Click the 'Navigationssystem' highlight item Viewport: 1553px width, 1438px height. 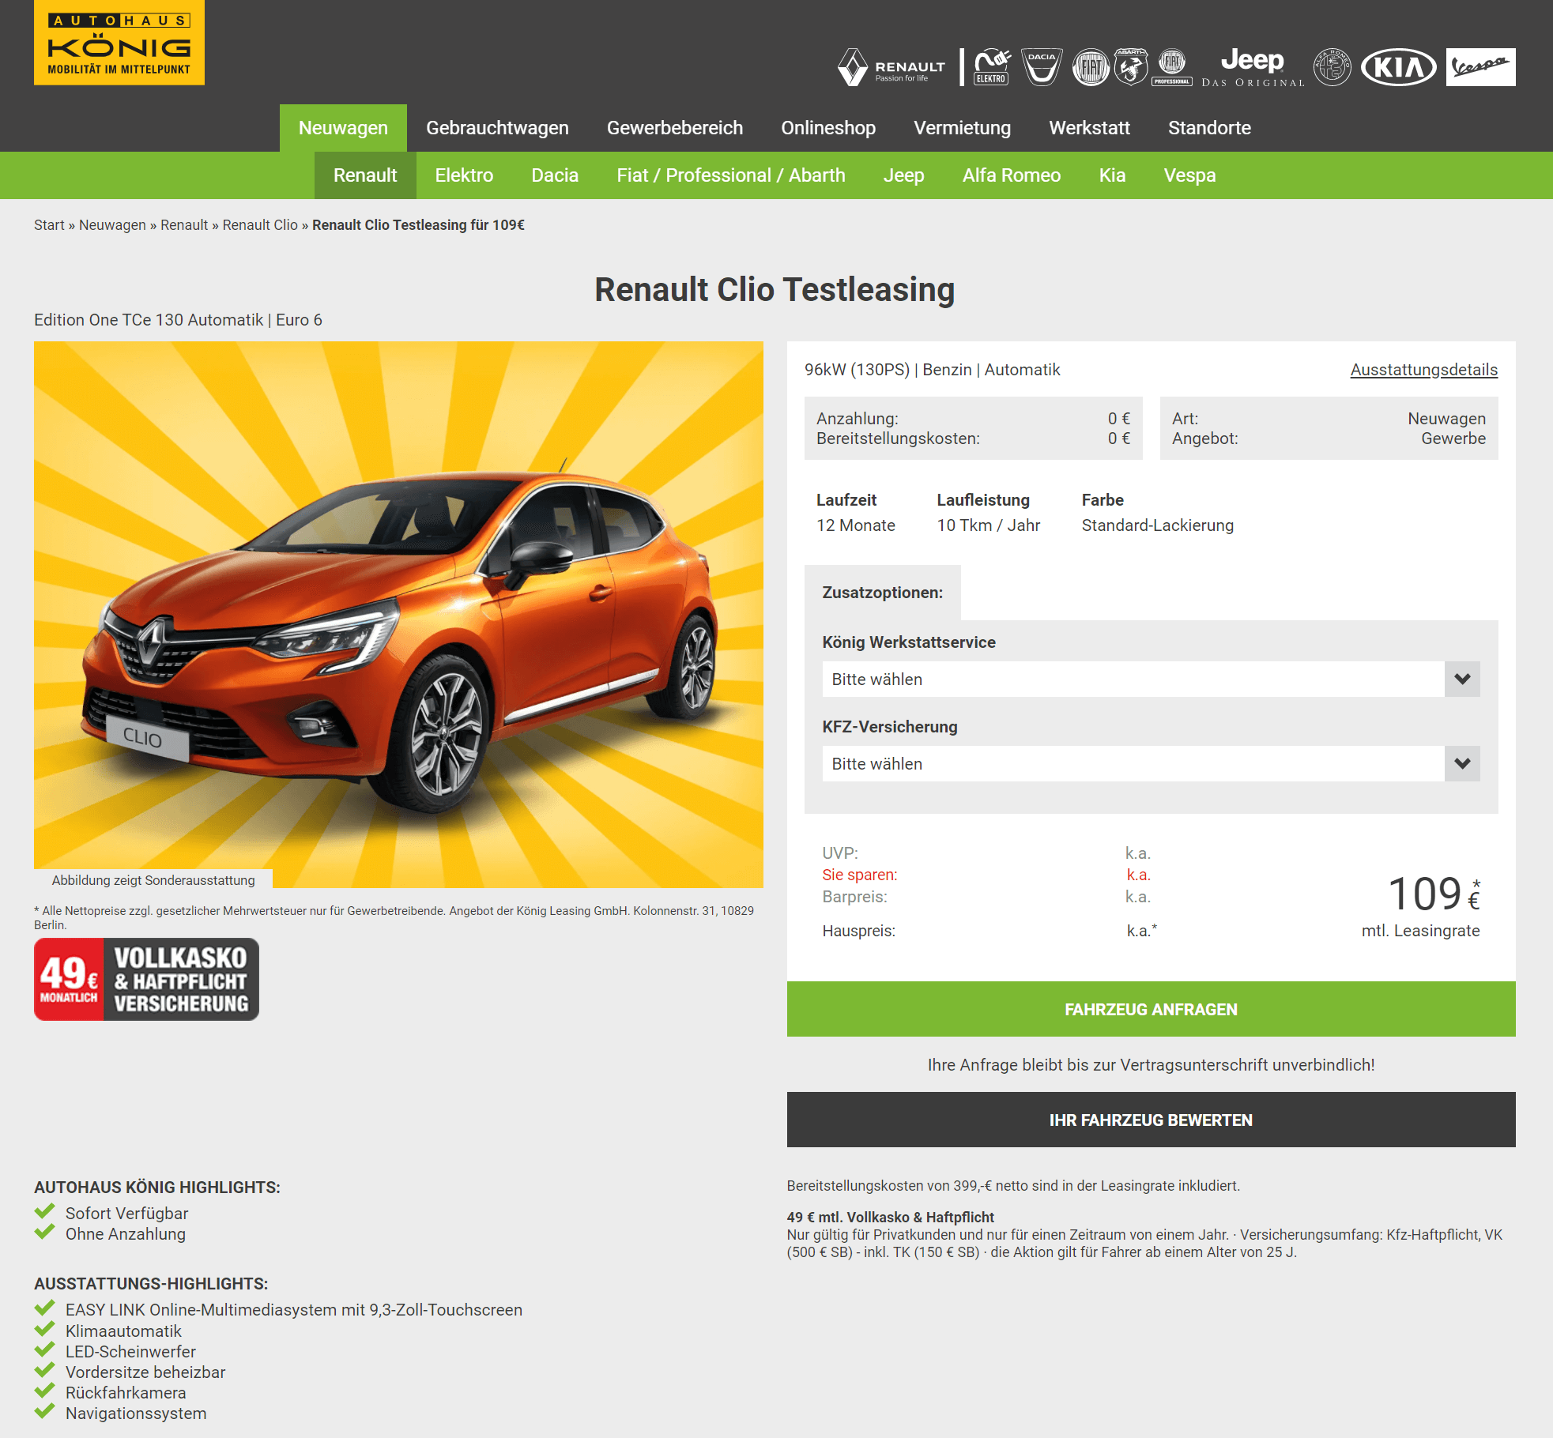pyautogui.click(x=136, y=1414)
